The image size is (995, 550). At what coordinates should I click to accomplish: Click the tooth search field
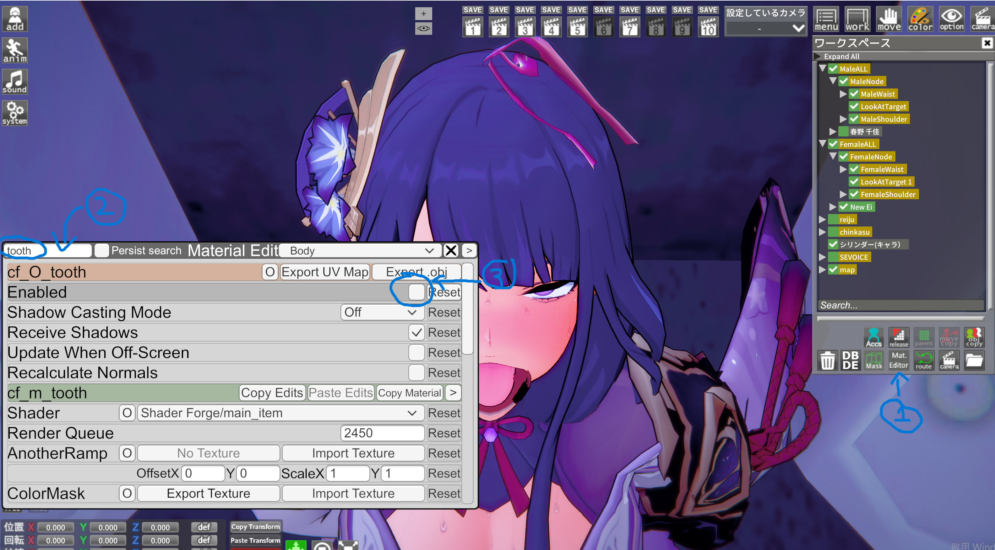47,250
